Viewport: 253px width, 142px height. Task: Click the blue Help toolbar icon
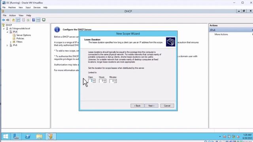pyautogui.click(x=34, y=20)
